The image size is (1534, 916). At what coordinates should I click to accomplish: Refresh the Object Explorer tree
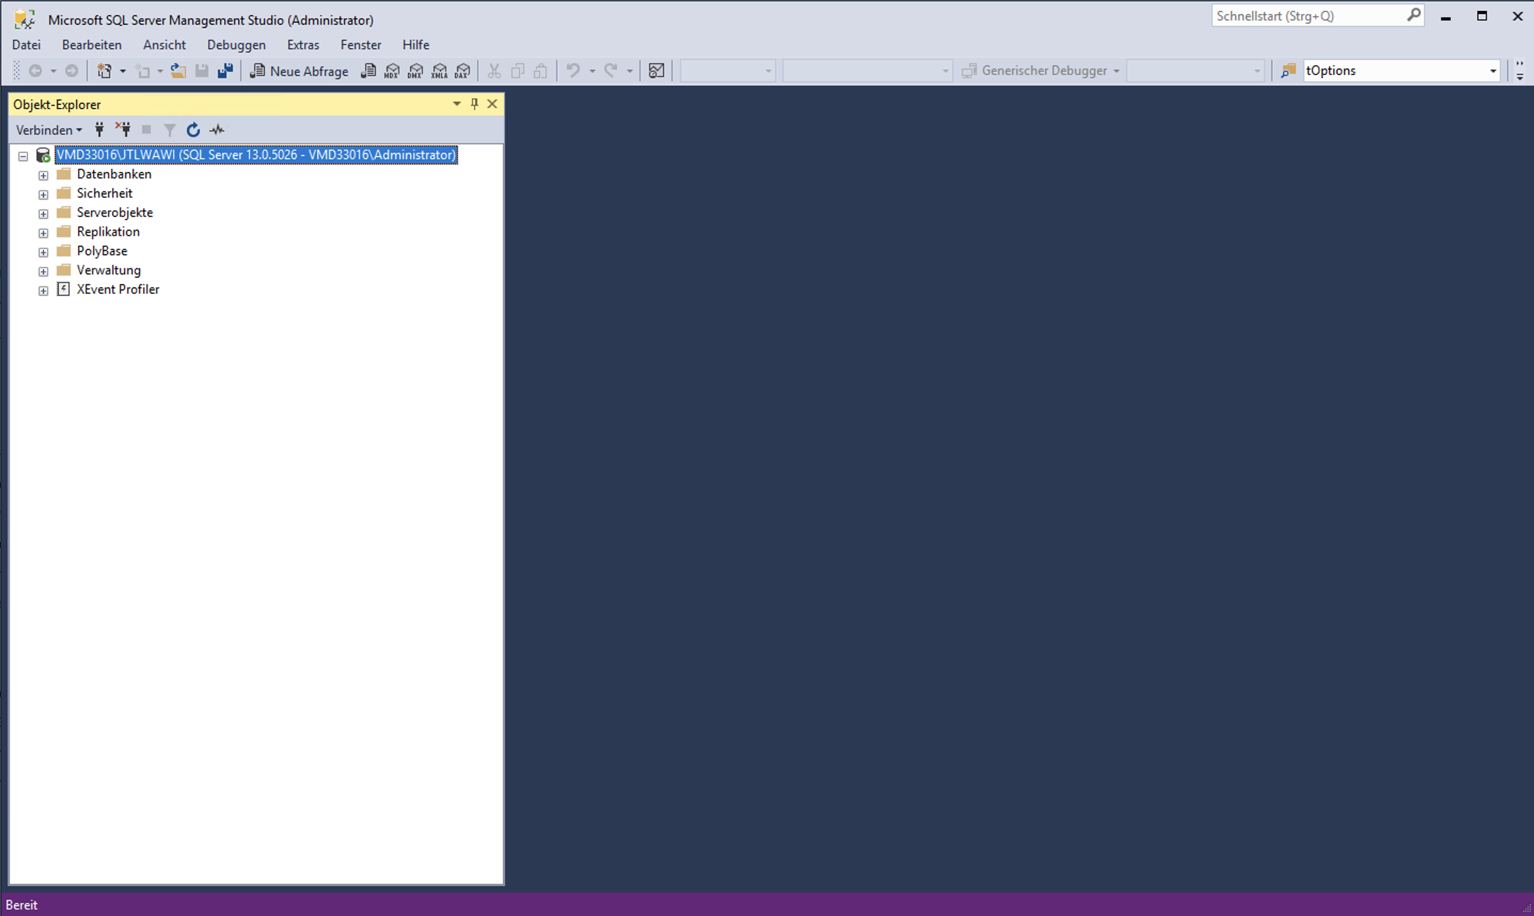193,130
